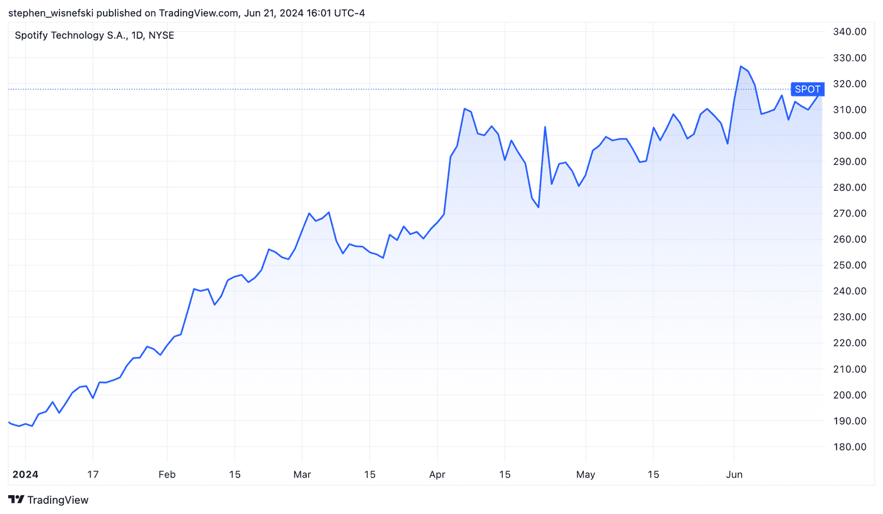This screenshot has width=883, height=514.
Task: Click the 180.00 price axis label
Action: (x=849, y=447)
